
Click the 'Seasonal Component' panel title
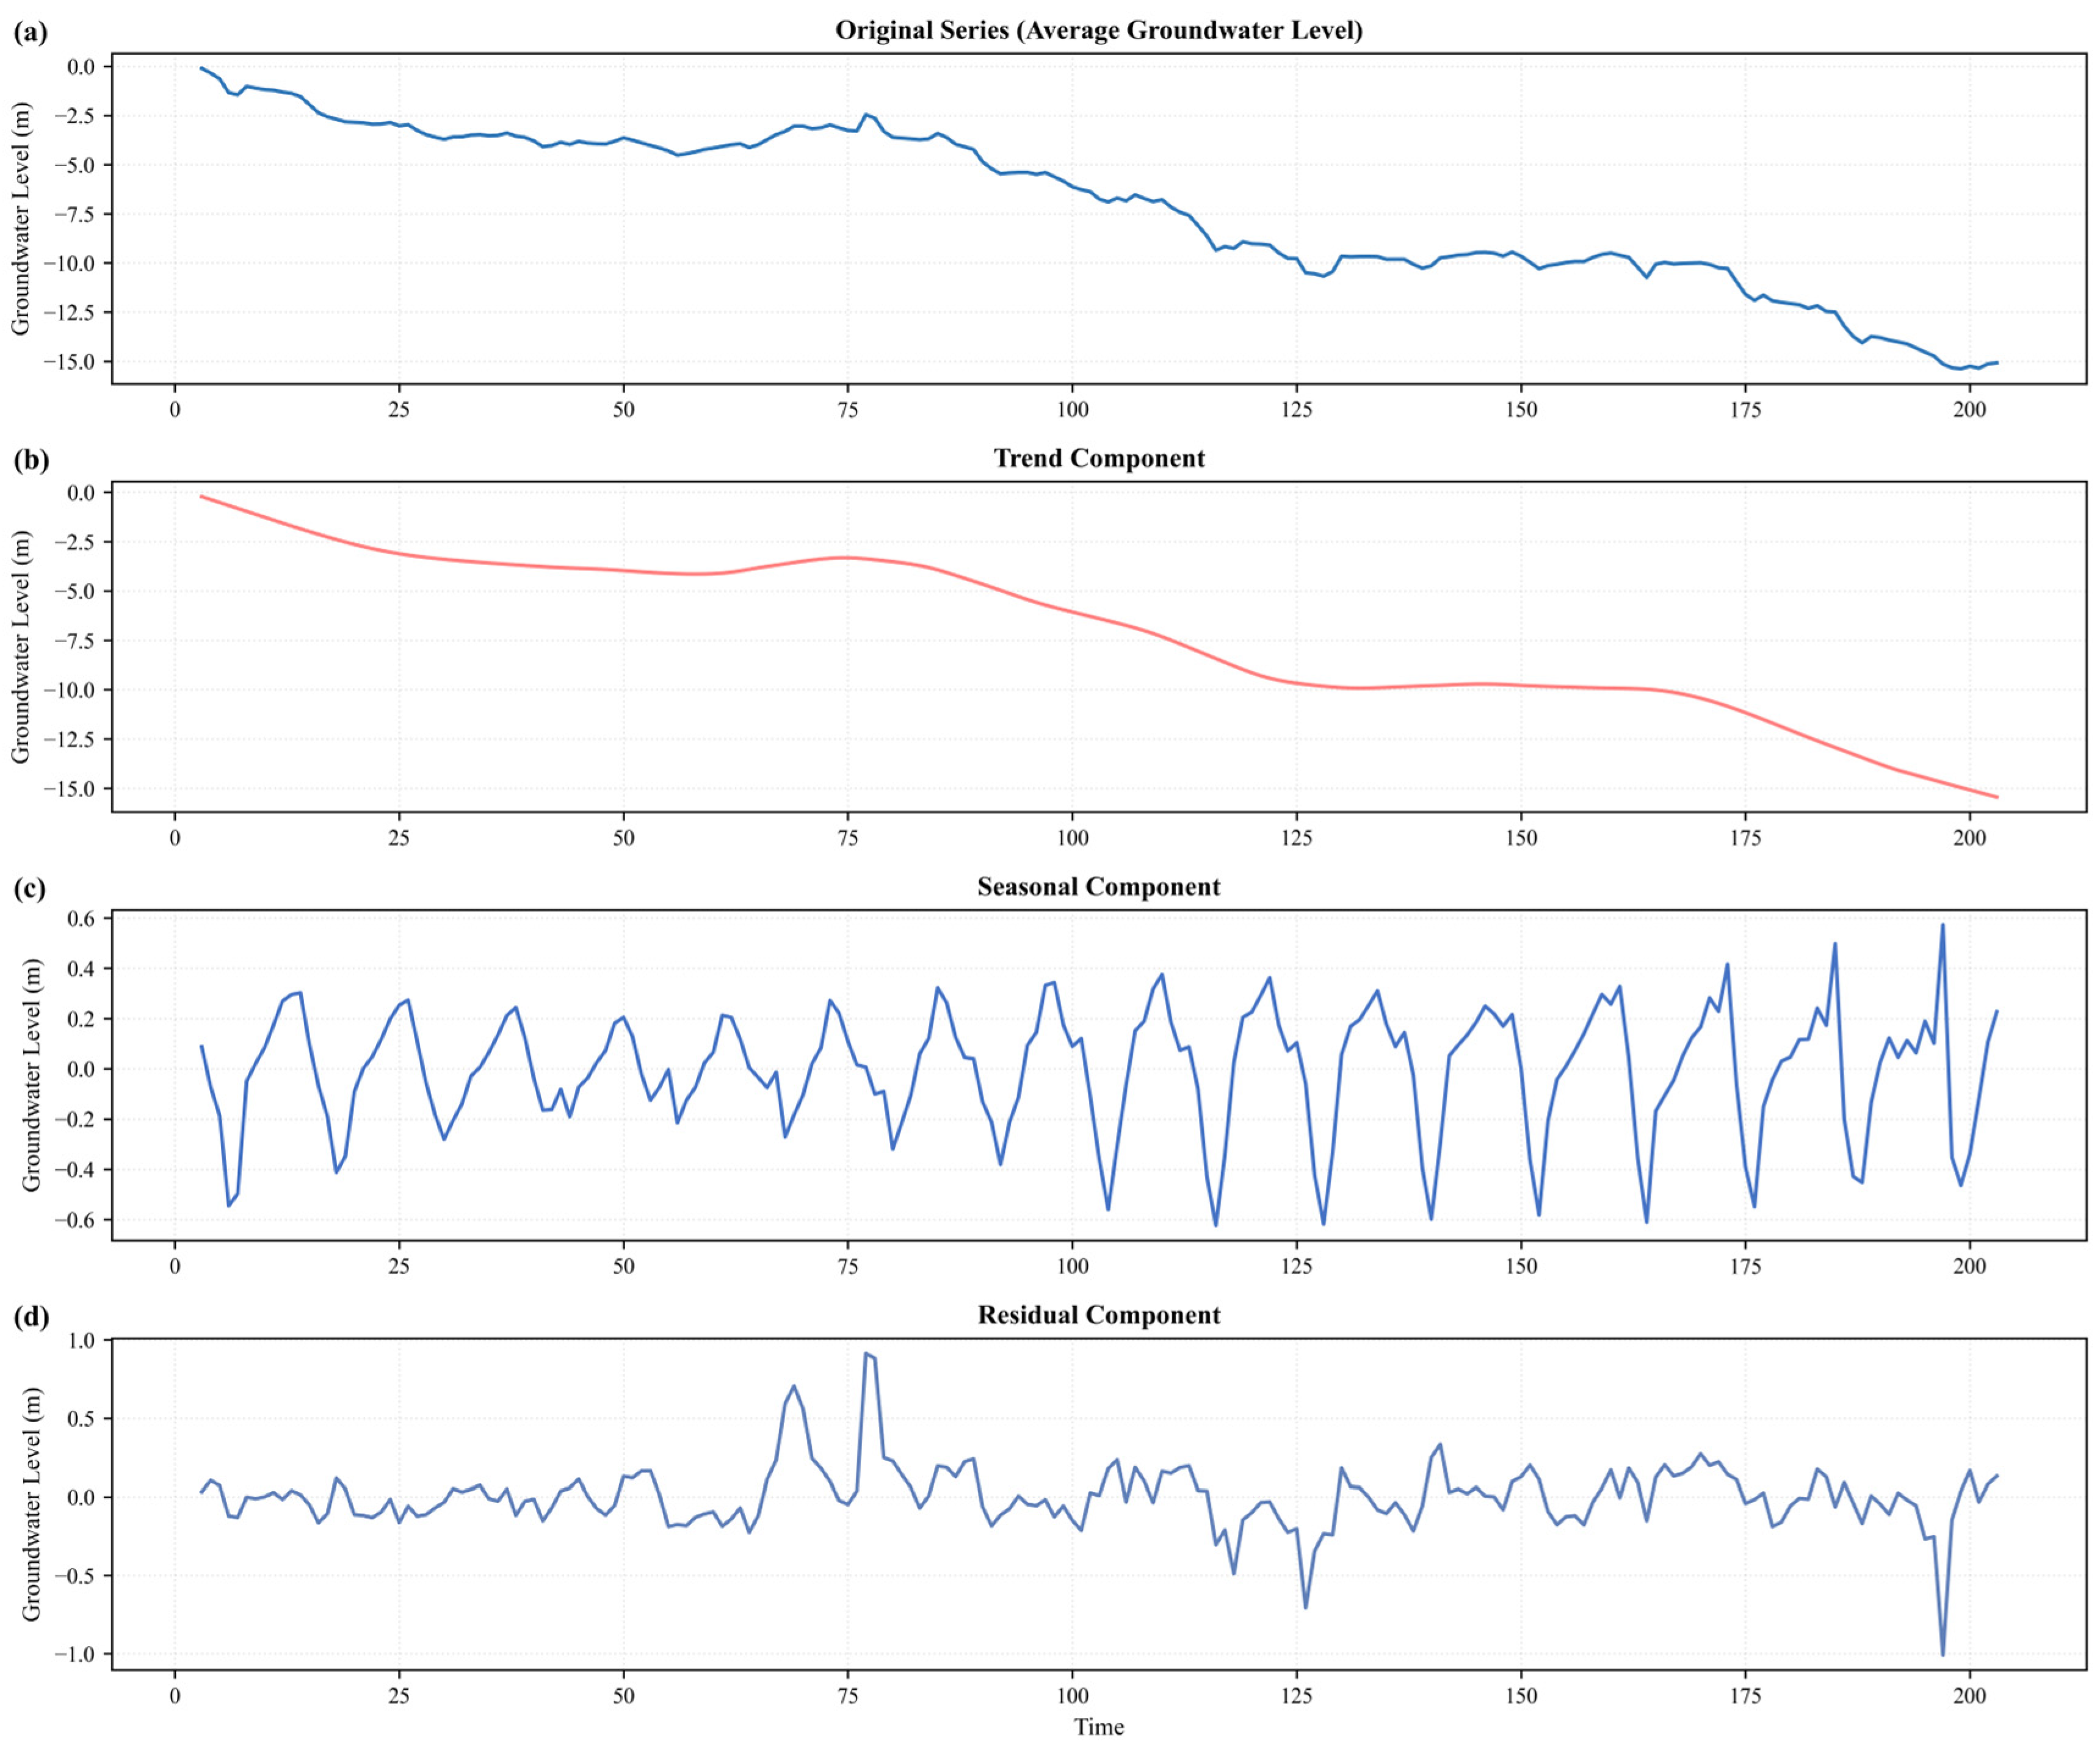pyautogui.click(x=1099, y=887)
